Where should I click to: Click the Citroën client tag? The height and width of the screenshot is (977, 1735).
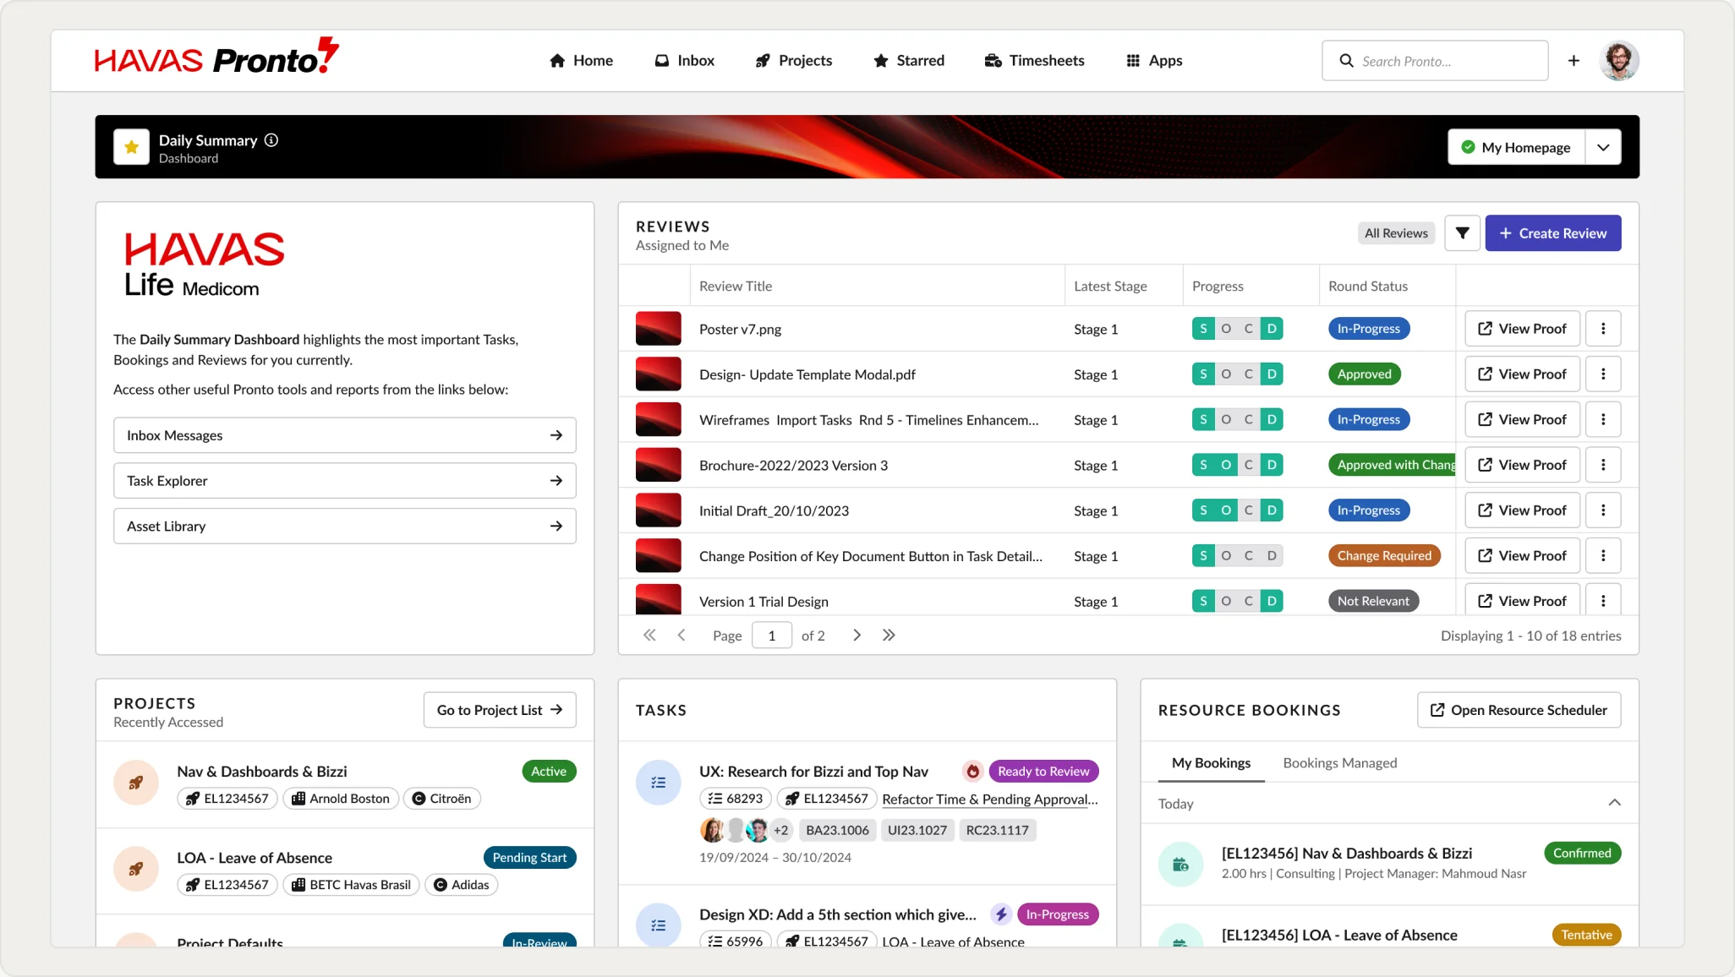[441, 799]
